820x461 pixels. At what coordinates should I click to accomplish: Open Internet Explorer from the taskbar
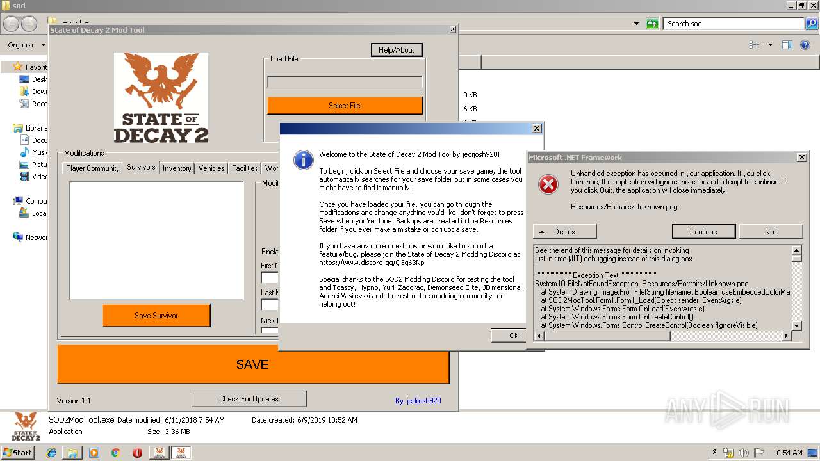click(x=51, y=453)
